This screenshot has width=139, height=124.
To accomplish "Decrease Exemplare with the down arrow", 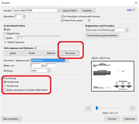I will (24, 17).
